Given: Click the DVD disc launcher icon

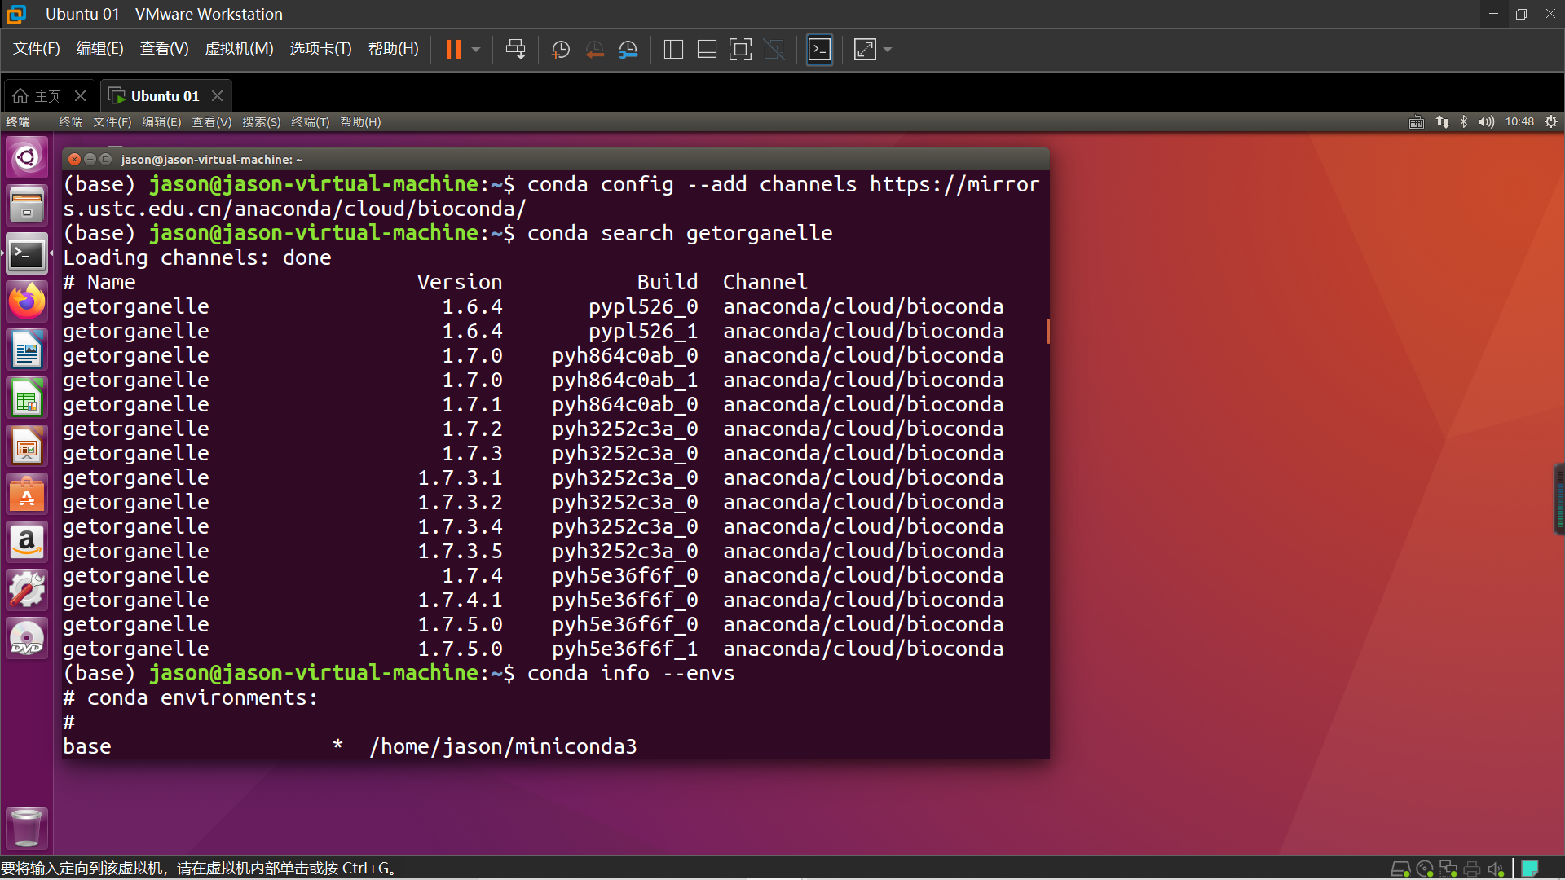Looking at the screenshot, I should point(27,639).
